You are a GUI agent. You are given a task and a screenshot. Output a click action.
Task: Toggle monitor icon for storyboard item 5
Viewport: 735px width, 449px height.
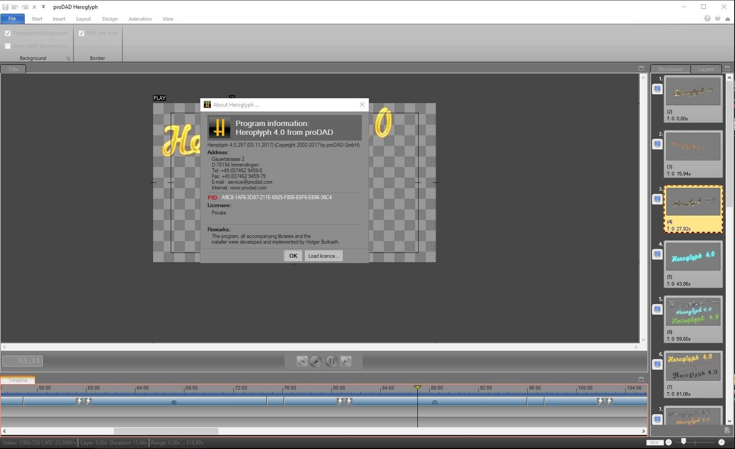[x=657, y=309]
